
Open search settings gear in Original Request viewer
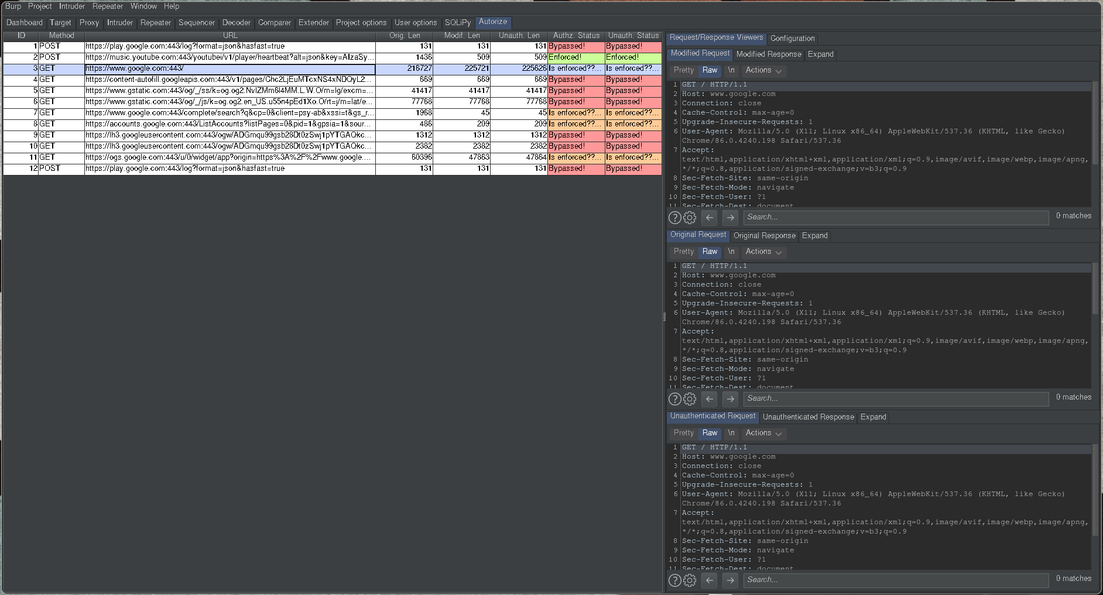click(x=690, y=399)
